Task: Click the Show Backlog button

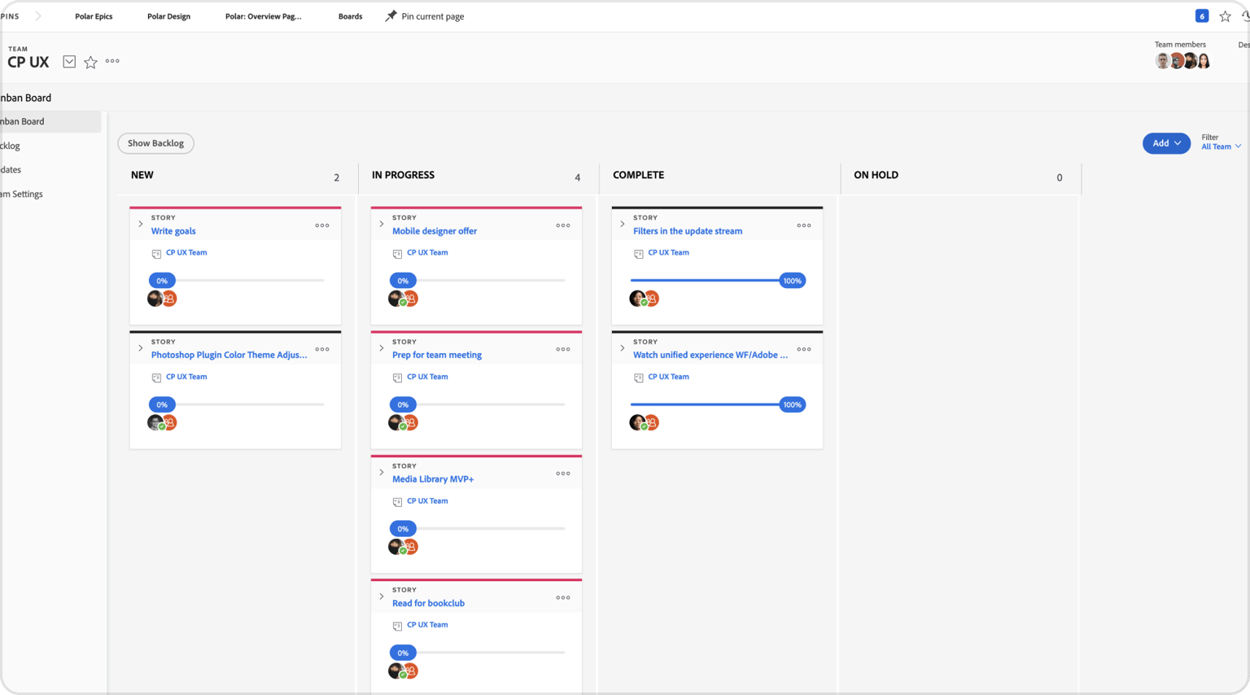Action: tap(155, 143)
